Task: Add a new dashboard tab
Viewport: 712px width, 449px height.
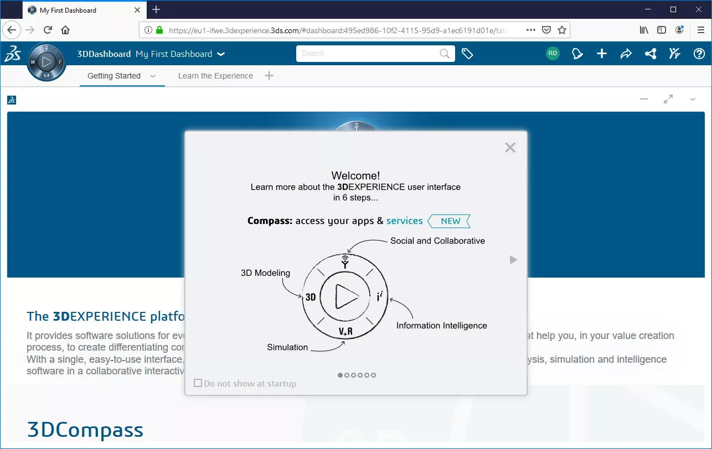Action: pyautogui.click(x=269, y=76)
